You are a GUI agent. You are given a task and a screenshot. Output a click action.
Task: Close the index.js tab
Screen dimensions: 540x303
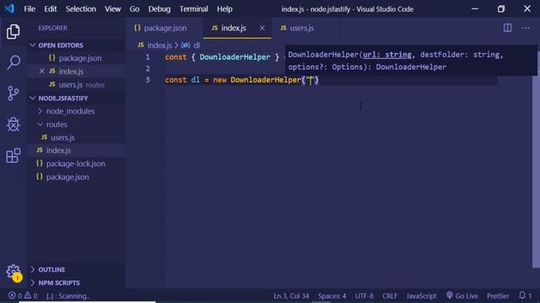262,28
